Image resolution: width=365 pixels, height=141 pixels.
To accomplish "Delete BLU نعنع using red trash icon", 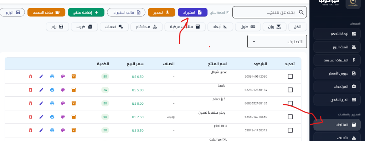I will pos(31,130).
